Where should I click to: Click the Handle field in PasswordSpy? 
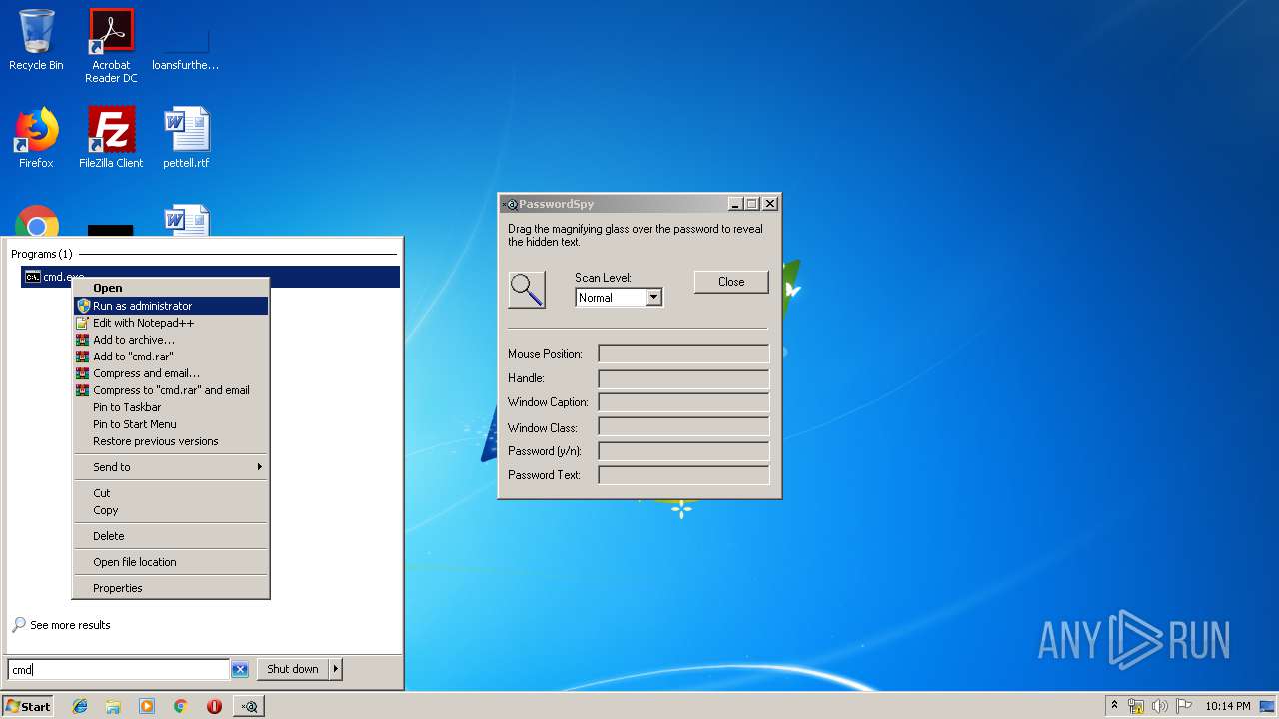pos(683,378)
